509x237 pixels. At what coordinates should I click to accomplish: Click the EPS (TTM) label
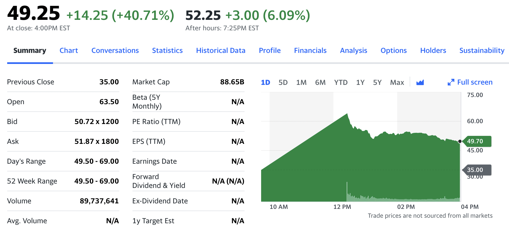[x=149, y=141]
